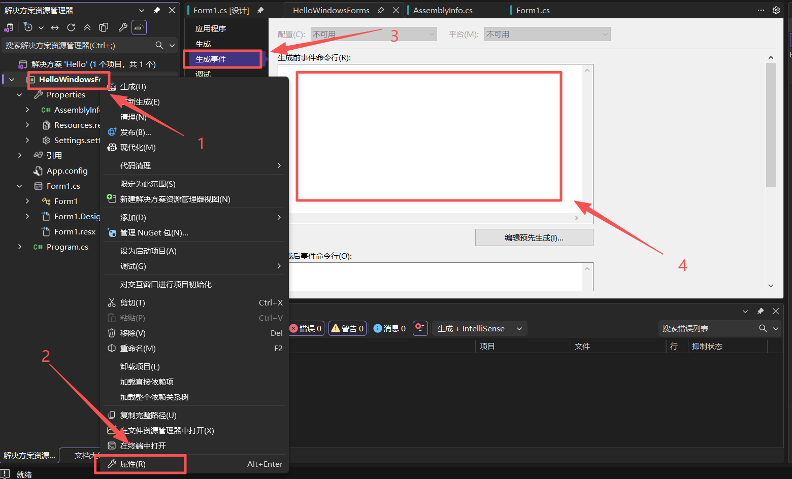
Task: Select 卸载项目(L) menu entry
Action: (195, 367)
